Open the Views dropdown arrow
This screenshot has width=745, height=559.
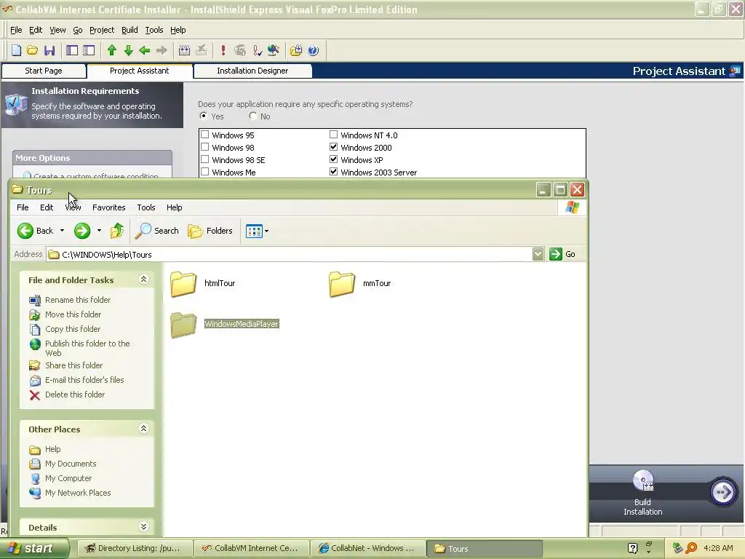tap(266, 231)
